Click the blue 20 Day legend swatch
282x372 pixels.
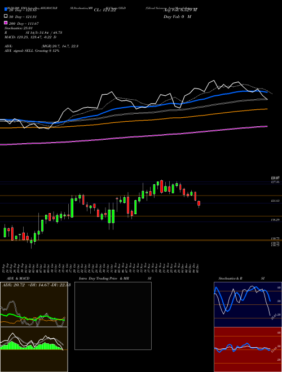[6, 9]
